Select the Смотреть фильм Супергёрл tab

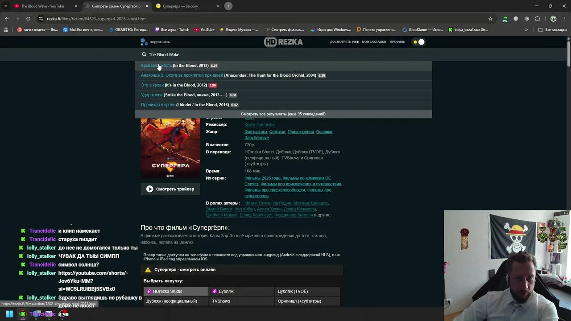pos(116,6)
